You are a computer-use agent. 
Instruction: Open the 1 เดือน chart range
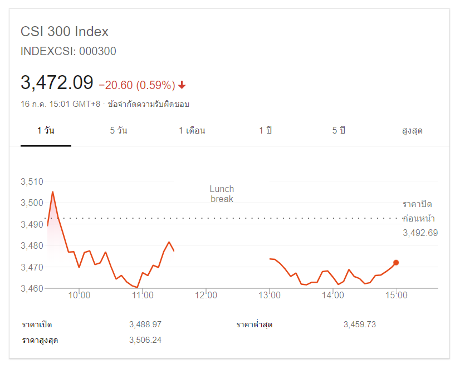(x=192, y=131)
